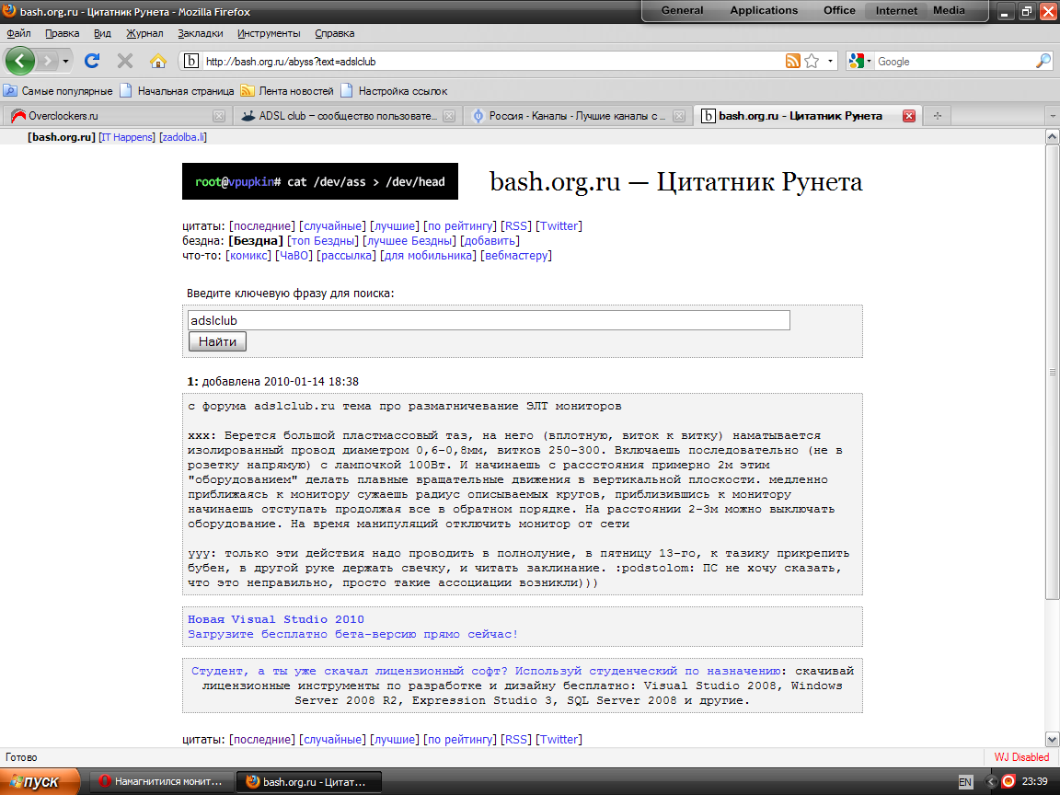
Task: Go back with the green Back arrow
Action: click(19, 61)
